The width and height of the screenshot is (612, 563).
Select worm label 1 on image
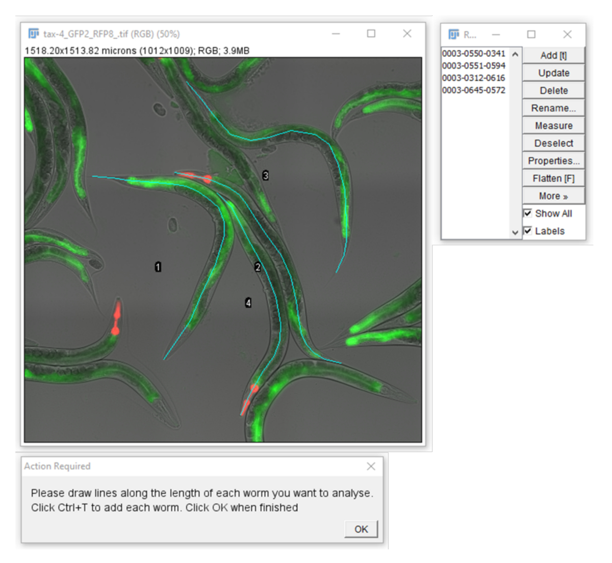coord(158,267)
